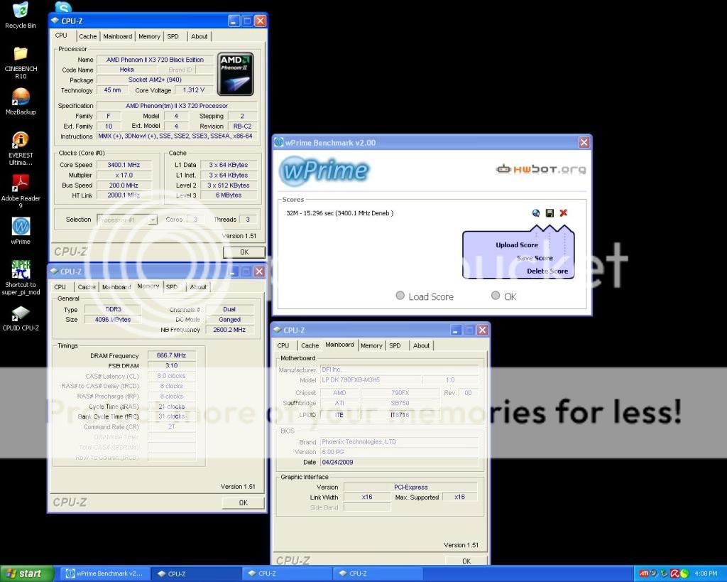Open the Adobe Reader 9 shortcut

coord(21,191)
